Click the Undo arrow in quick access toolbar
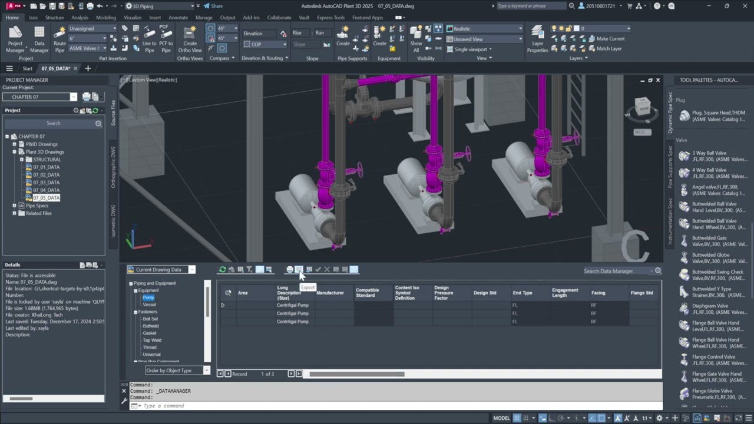This screenshot has height=424, width=754. 100,6
